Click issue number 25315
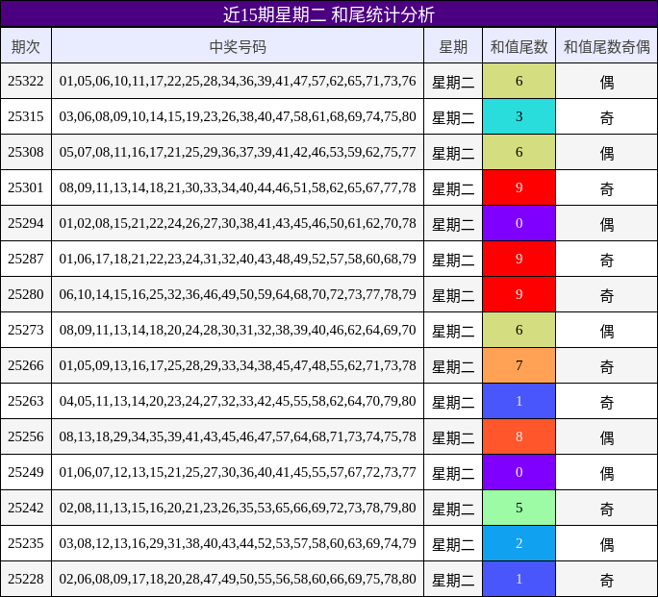The height and width of the screenshot is (597, 658). pyautogui.click(x=26, y=116)
